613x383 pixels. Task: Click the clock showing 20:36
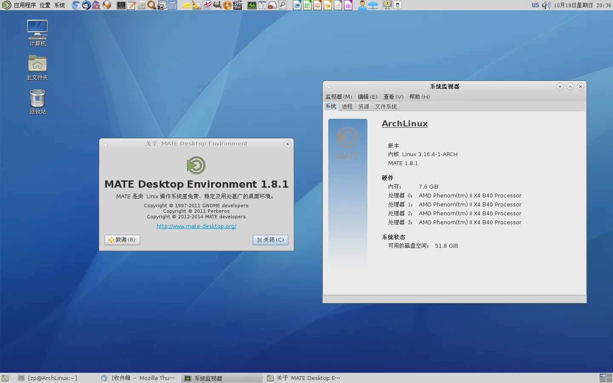click(604, 5)
